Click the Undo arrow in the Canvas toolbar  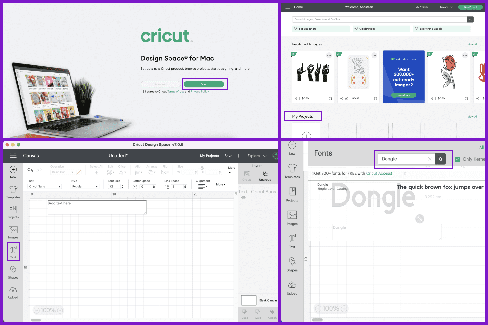click(30, 170)
